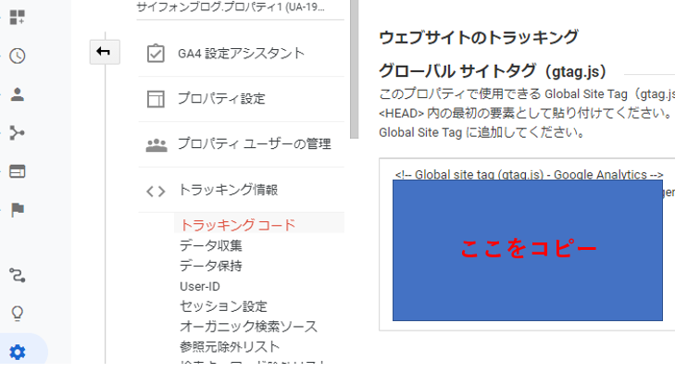Click the blue ここをコピー code area
700x373 pixels.
(527, 250)
